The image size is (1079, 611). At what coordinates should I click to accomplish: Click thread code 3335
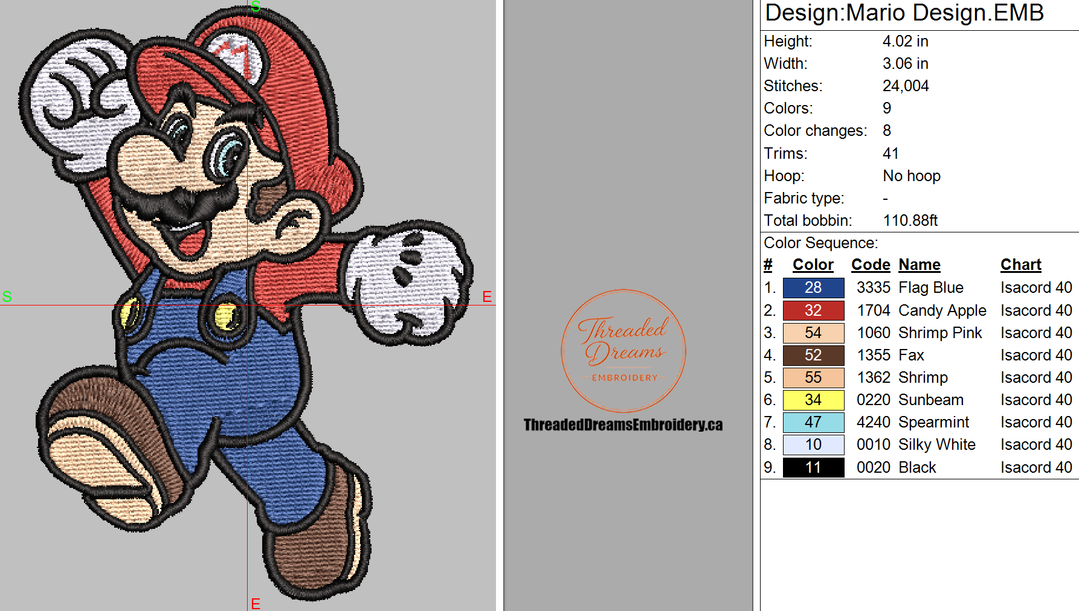(873, 288)
